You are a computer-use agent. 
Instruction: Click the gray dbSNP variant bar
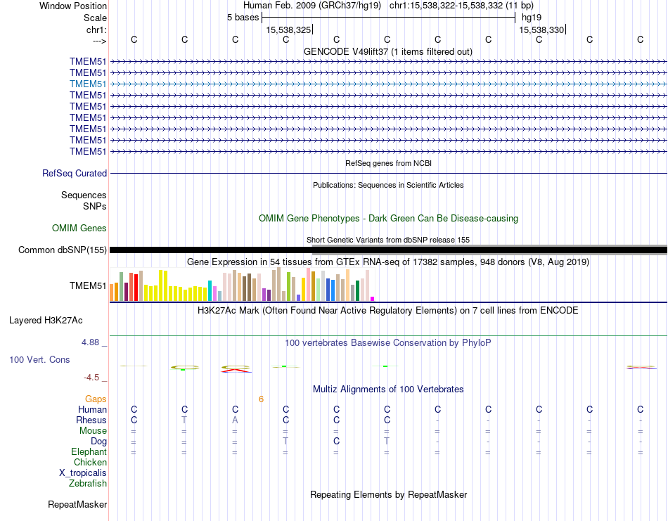pyautogui.click(x=489, y=250)
